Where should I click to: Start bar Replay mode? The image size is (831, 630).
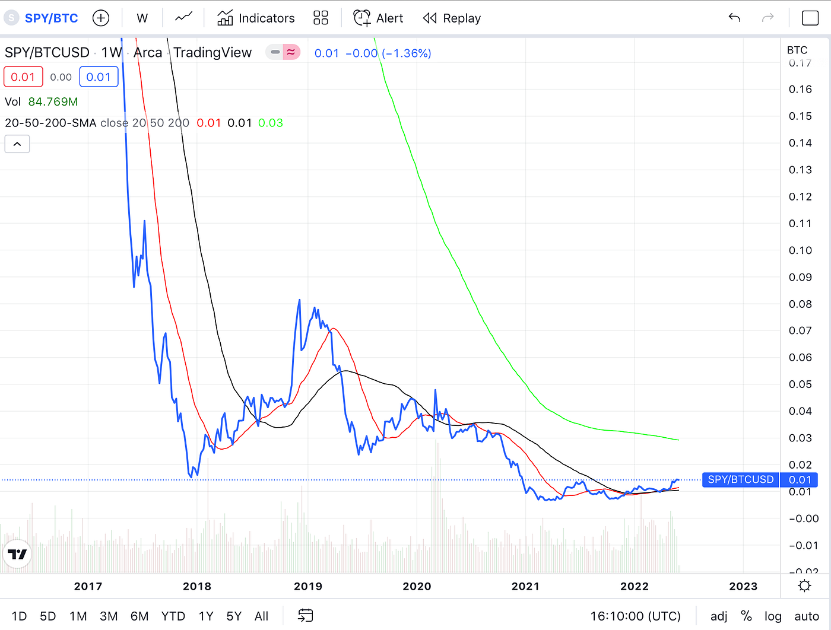(452, 18)
